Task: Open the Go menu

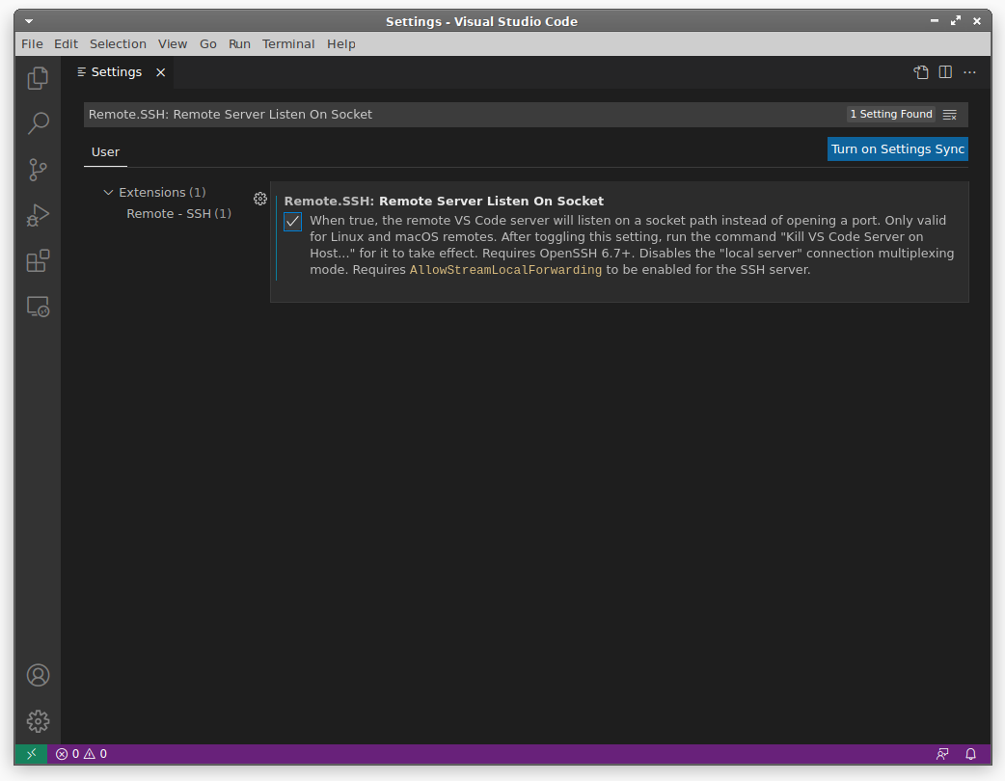Action: pos(208,44)
